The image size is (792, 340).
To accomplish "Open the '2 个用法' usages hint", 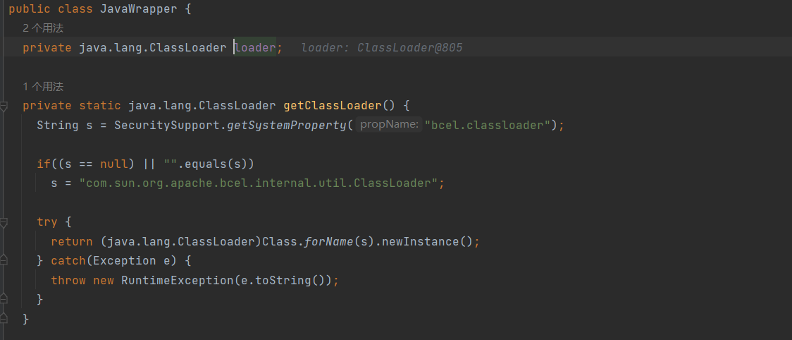I will coord(43,29).
